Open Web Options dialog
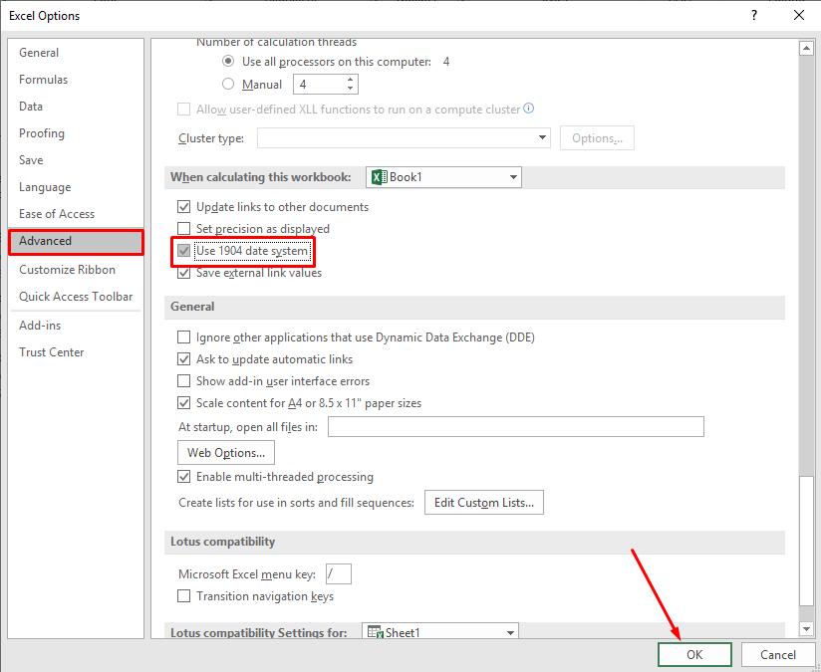 [225, 453]
